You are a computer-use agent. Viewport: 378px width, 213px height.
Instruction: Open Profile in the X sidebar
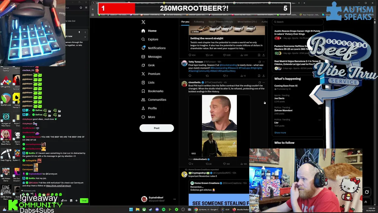149,108
